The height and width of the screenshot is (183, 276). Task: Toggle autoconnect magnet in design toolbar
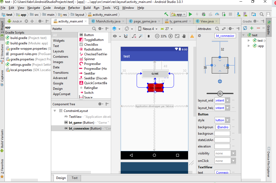pos(126,36)
